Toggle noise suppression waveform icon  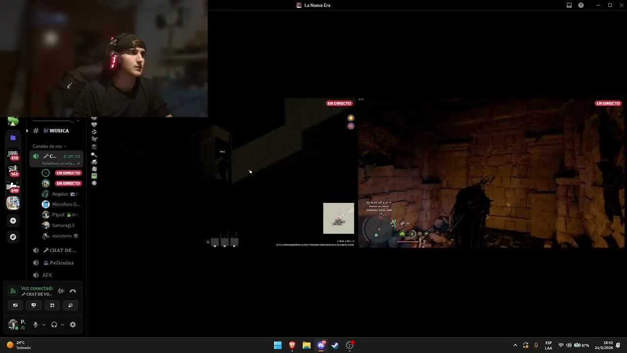click(61, 291)
